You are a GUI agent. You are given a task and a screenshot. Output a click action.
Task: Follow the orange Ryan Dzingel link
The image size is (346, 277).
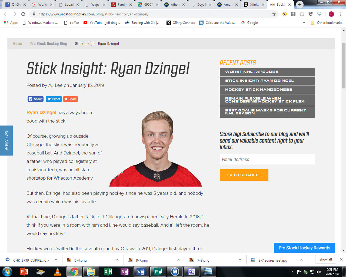(41, 113)
